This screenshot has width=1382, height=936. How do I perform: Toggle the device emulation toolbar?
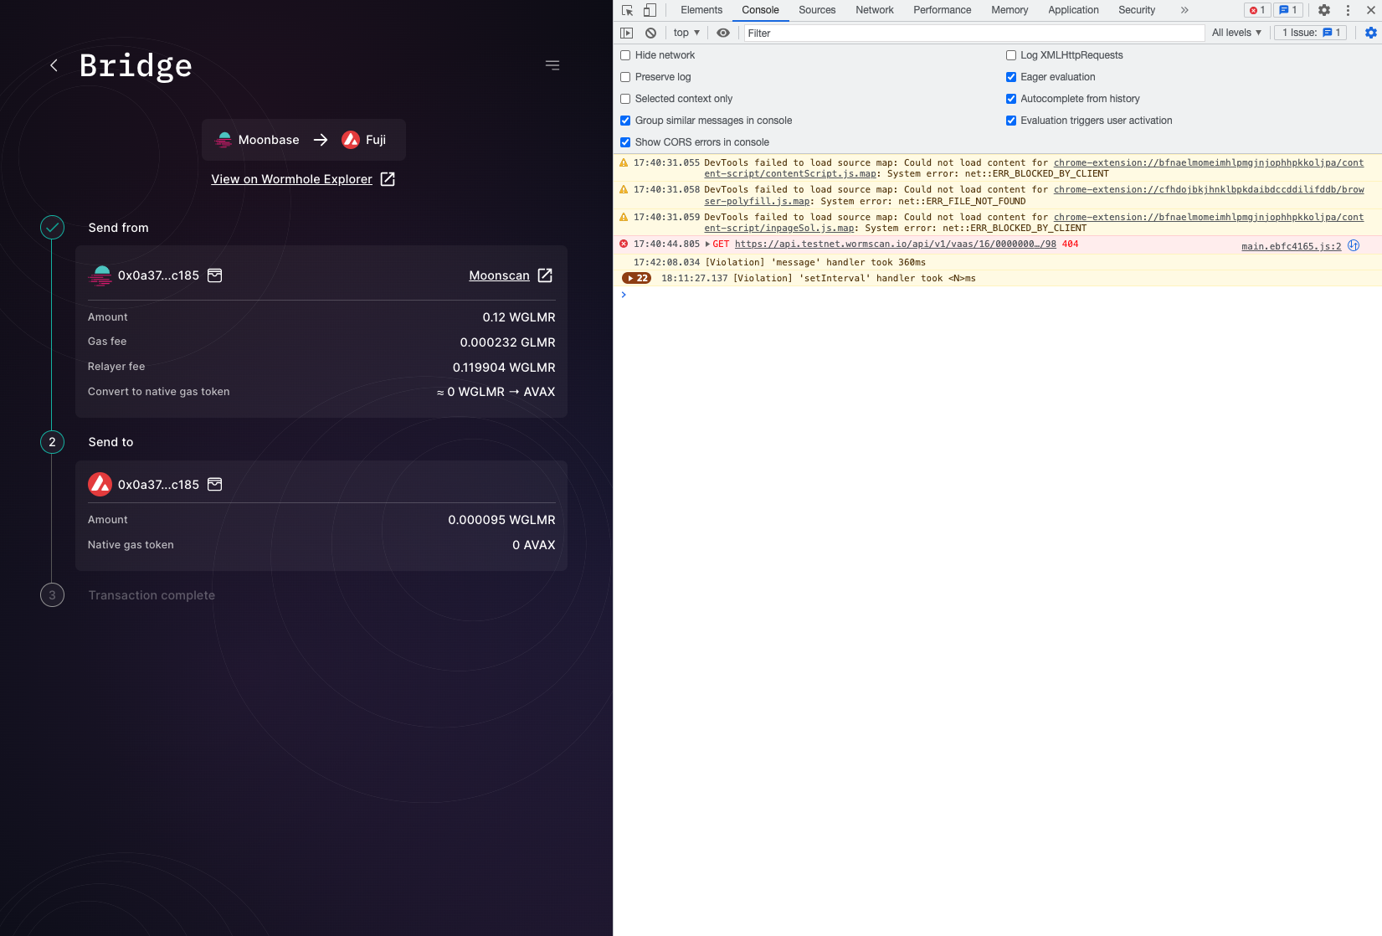point(651,10)
